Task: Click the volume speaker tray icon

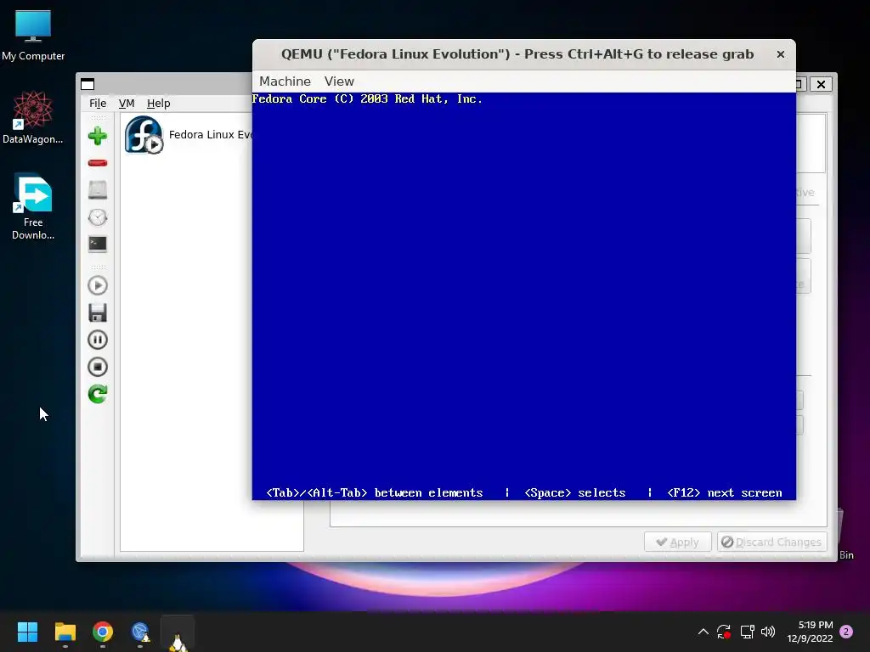Action: 768,632
